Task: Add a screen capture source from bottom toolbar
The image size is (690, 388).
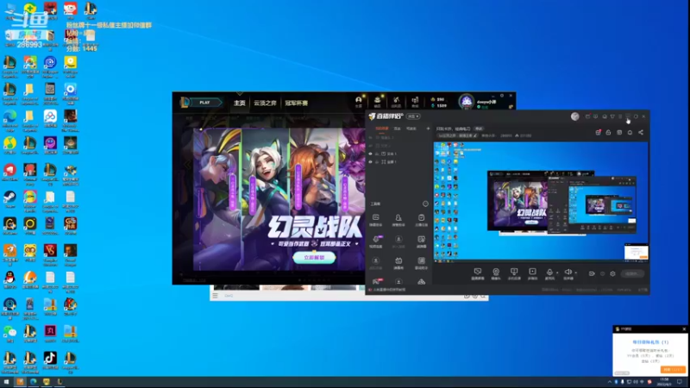Action: click(478, 273)
